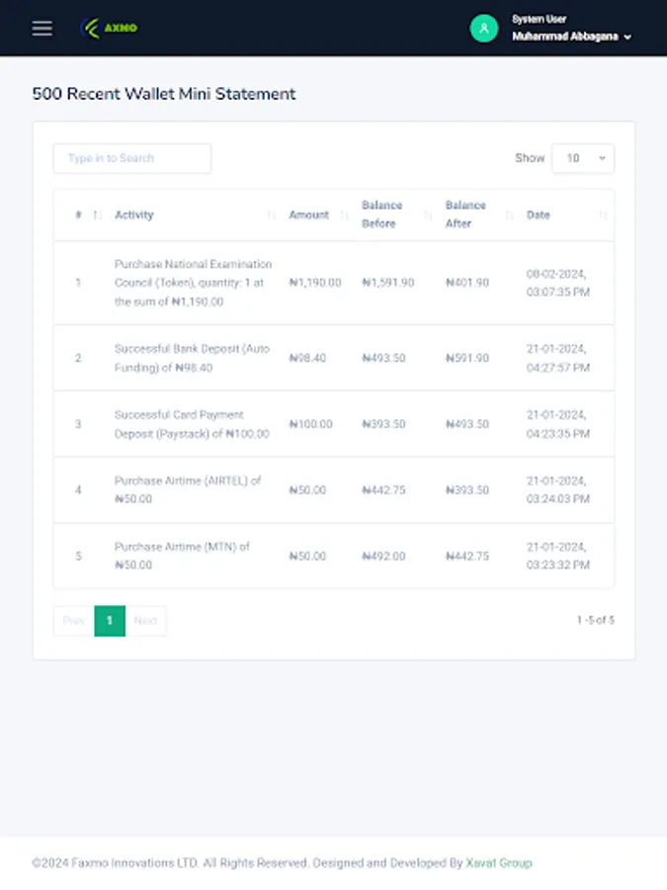The width and height of the screenshot is (667, 890).
Task: Click the 21-01-2024 03:23:32 PM date cell
Action: (x=558, y=556)
